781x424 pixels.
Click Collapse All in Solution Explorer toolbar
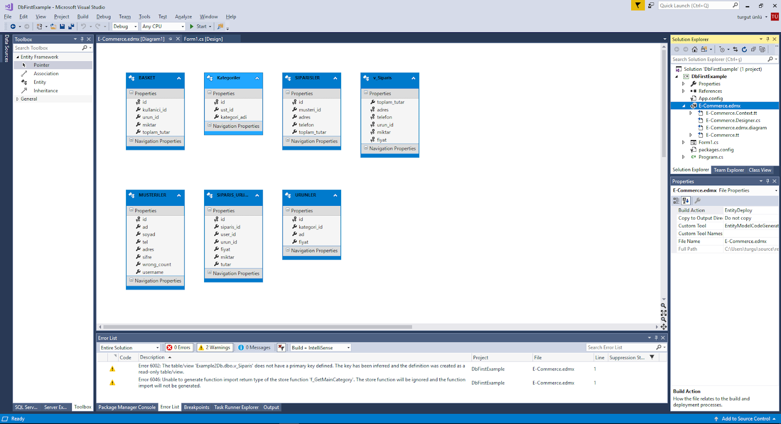tap(753, 49)
